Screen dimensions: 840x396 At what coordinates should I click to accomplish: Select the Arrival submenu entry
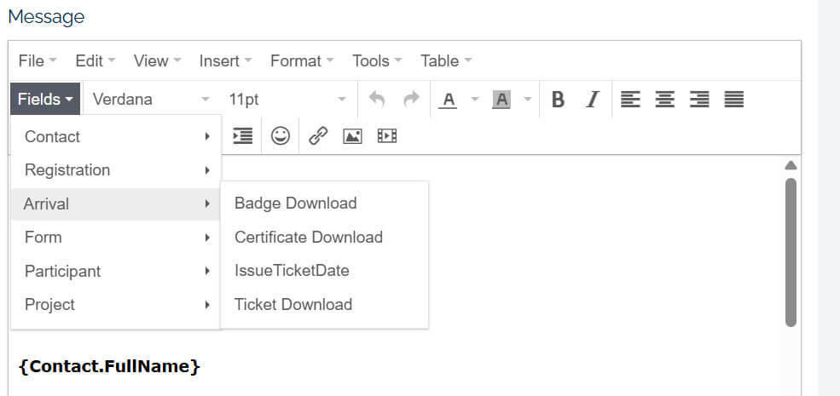click(115, 204)
